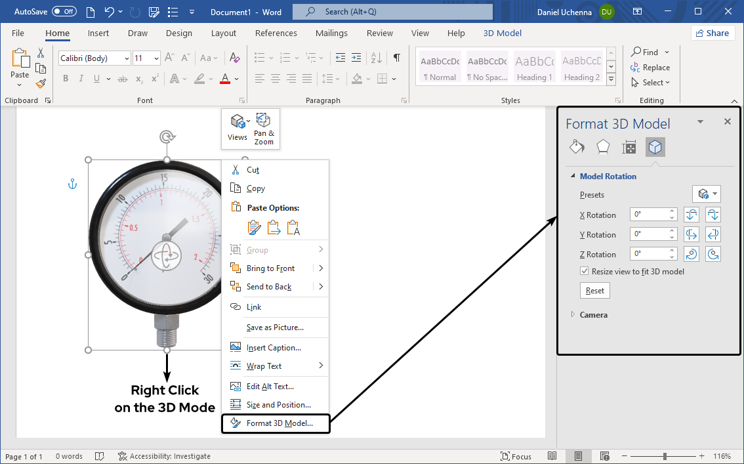Select the 3D Model icon in the Format pane
Image resolution: width=744 pixels, height=464 pixels.
coord(655,146)
